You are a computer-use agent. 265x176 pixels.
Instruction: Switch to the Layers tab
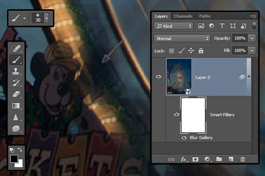(x=161, y=16)
